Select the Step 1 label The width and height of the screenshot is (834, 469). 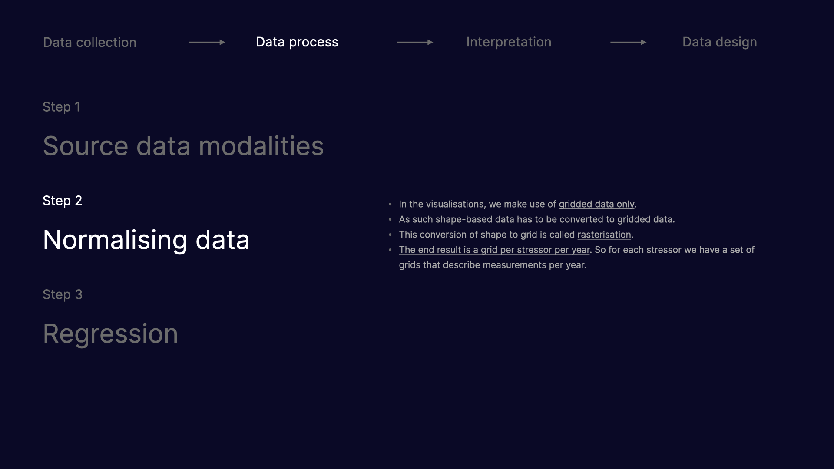(x=61, y=107)
